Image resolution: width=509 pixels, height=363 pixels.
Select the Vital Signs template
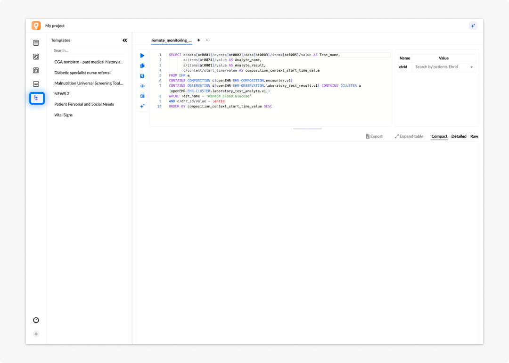coord(63,115)
